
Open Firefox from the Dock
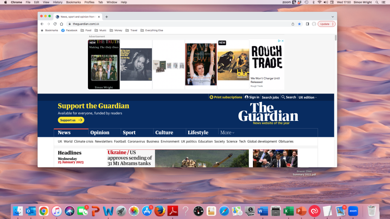tap(160, 211)
